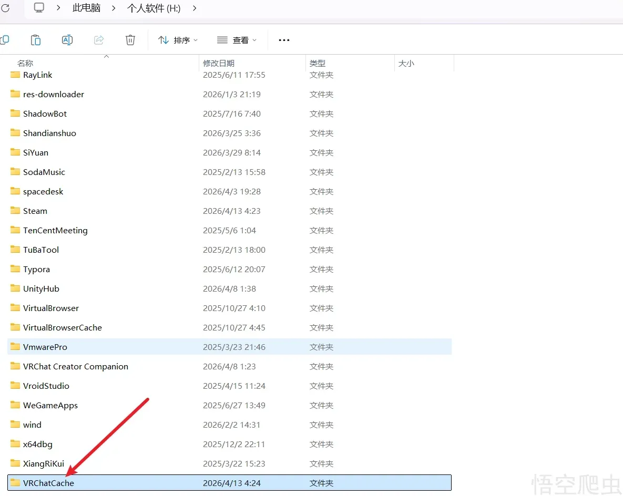Sort by 修改日期 column header
Viewport: 623px width, 496px height.
pyautogui.click(x=219, y=63)
